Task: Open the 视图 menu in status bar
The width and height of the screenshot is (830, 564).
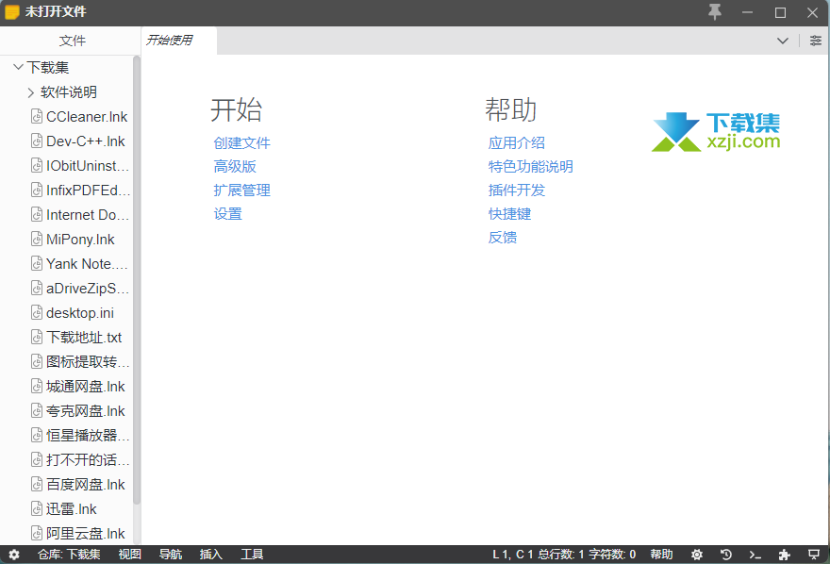Action: [x=130, y=554]
